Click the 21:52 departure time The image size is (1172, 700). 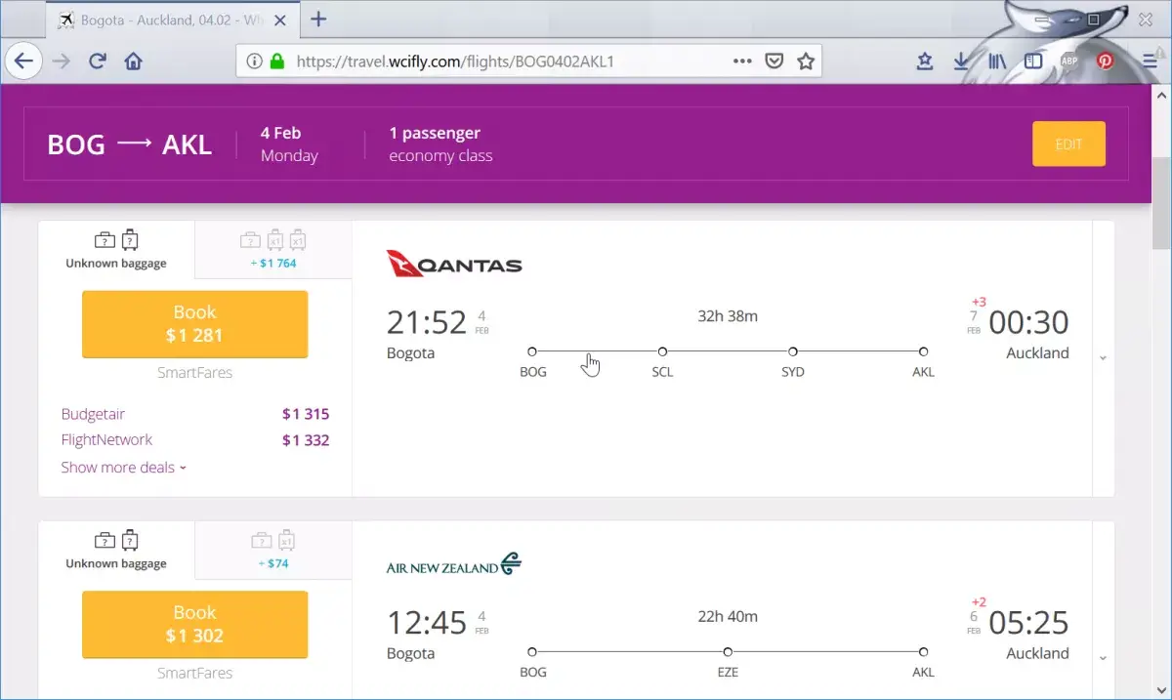click(427, 322)
